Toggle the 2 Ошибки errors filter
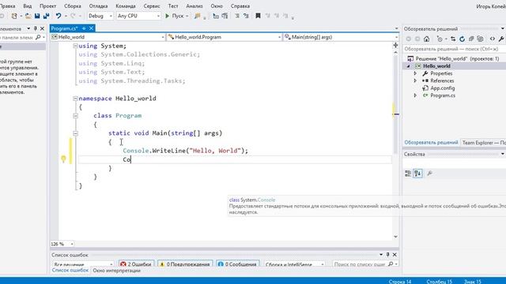 point(136,264)
